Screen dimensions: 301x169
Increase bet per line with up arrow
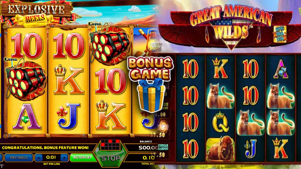pyautogui.click(x=64, y=158)
